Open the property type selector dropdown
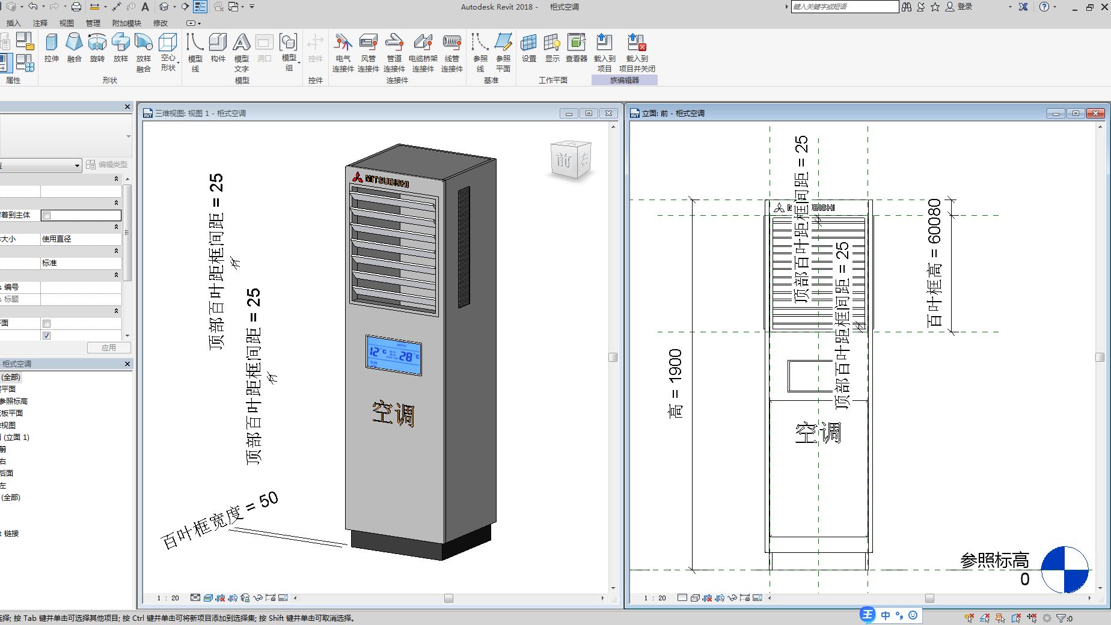Screen dimensions: 1111x625 pos(77,165)
